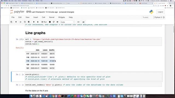Open the Insert menu
Viewport: 175px width, 98px height.
(36, 17)
